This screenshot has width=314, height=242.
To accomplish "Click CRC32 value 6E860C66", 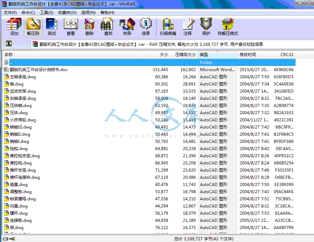I will [x=284, y=69].
